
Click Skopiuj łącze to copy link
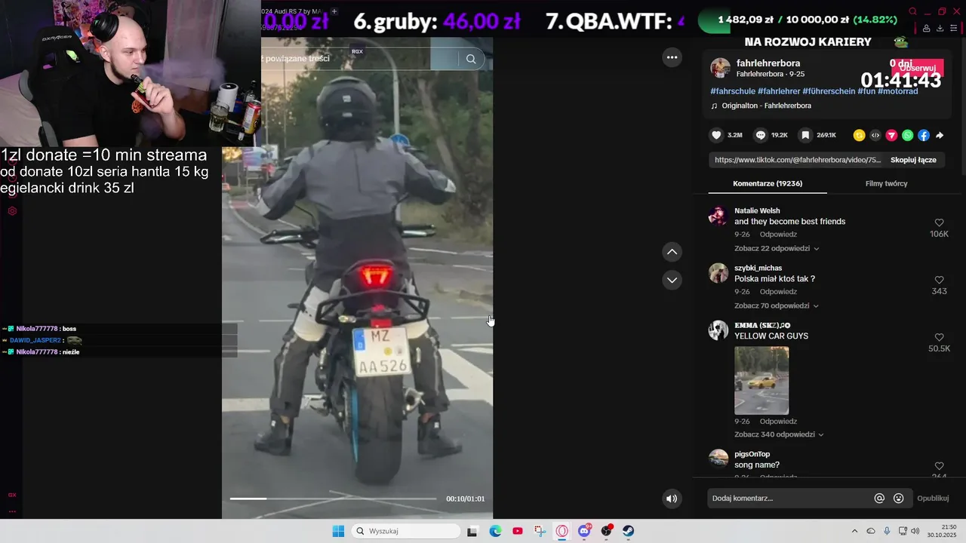pyautogui.click(x=913, y=160)
